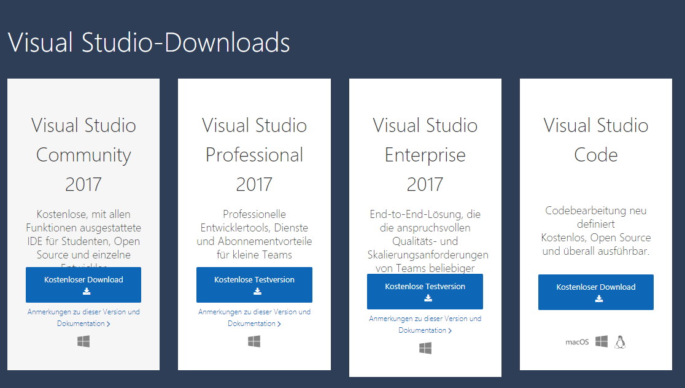Select the Linux penguin icon for VS Code
The image size is (685, 388).
(x=620, y=342)
